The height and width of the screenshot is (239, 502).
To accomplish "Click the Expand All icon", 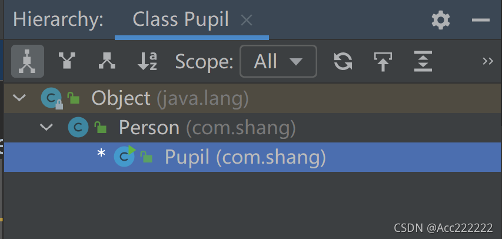I will [x=423, y=61].
